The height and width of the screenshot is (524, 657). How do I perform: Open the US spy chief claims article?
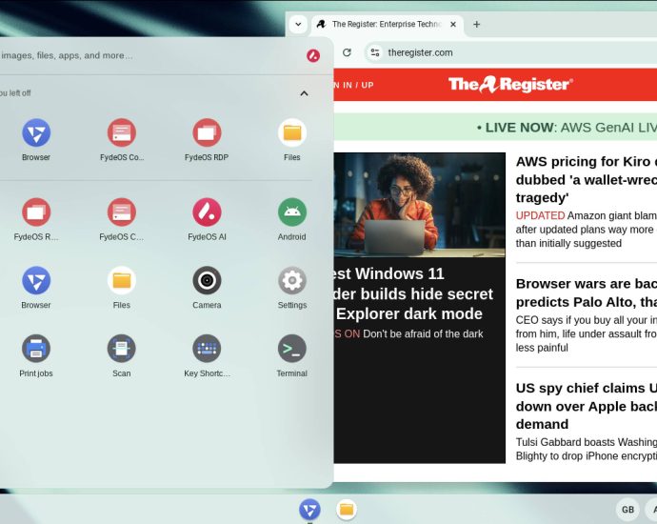point(587,406)
